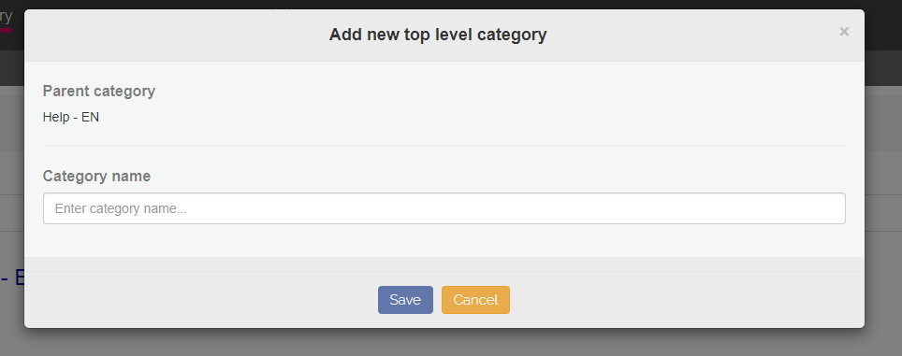Click the grey dialog footer beside Save
The height and width of the screenshot is (356, 902).
pyautogui.click(x=201, y=300)
